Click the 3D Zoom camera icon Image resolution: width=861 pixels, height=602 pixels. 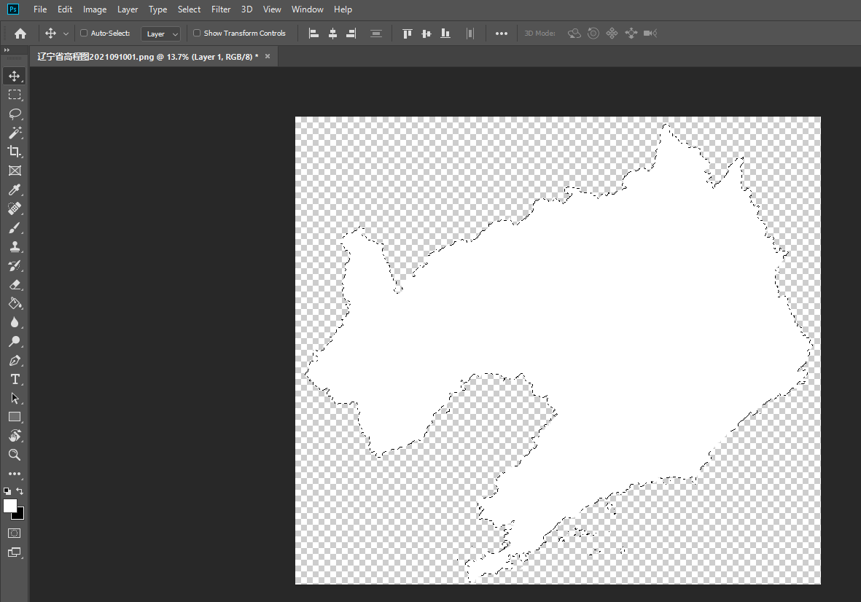tap(650, 34)
